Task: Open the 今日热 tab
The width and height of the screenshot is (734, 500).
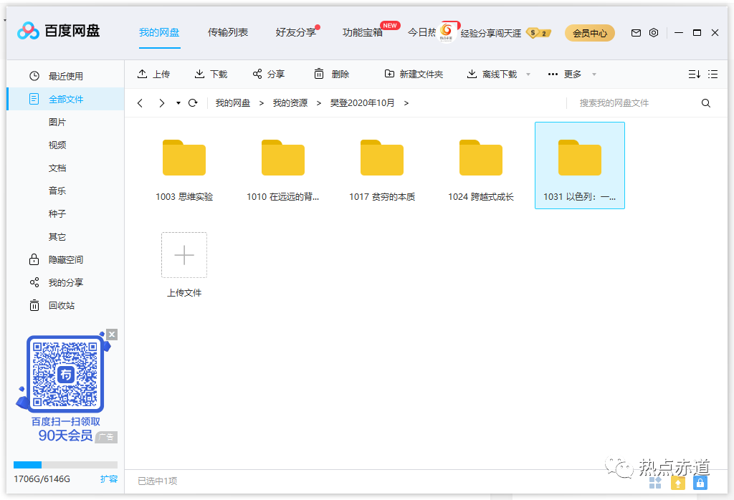Action: click(x=421, y=32)
